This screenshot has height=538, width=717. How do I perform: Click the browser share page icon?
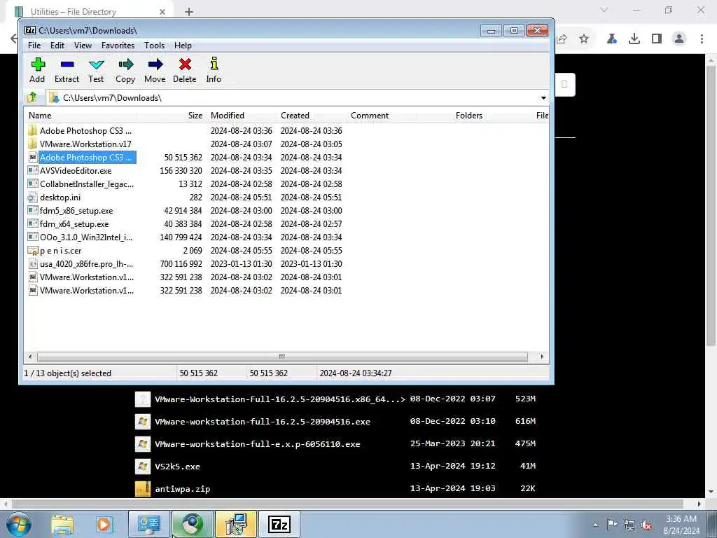point(562,39)
